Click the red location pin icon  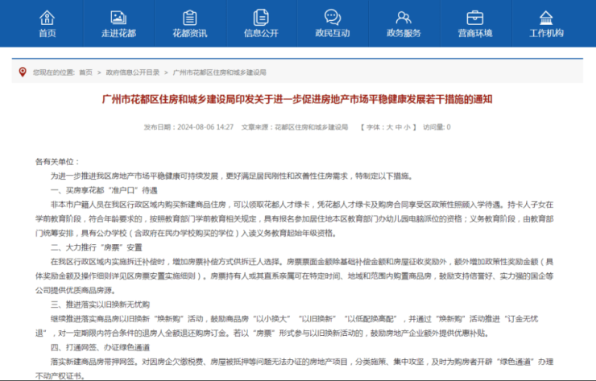(23, 72)
